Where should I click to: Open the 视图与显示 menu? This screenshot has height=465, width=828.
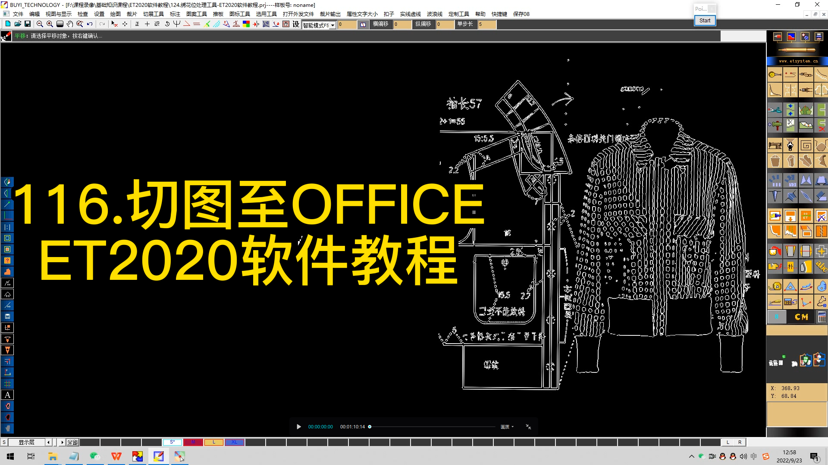[59, 14]
